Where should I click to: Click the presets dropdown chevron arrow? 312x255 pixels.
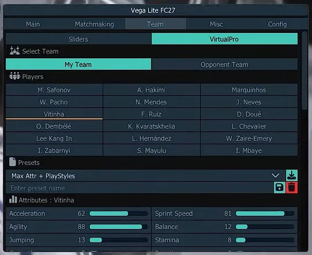pyautogui.click(x=276, y=175)
